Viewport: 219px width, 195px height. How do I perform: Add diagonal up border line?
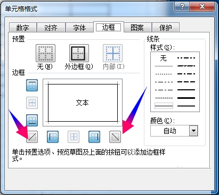[x=32, y=137]
